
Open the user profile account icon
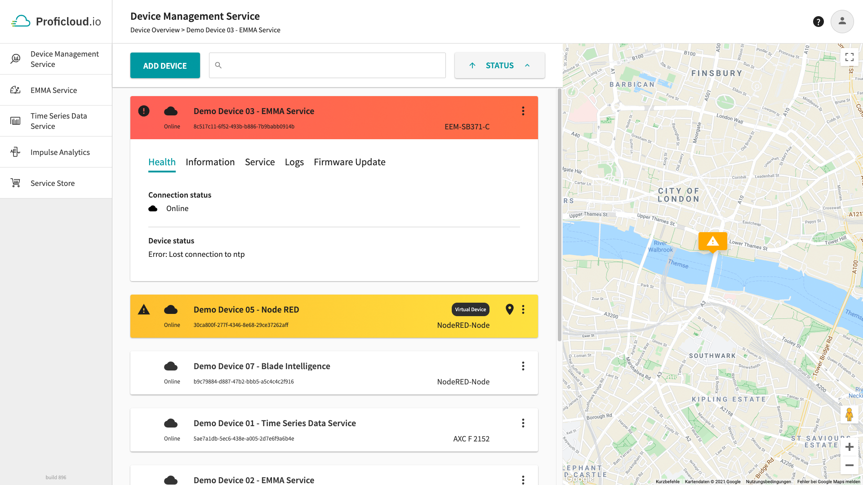[842, 21]
